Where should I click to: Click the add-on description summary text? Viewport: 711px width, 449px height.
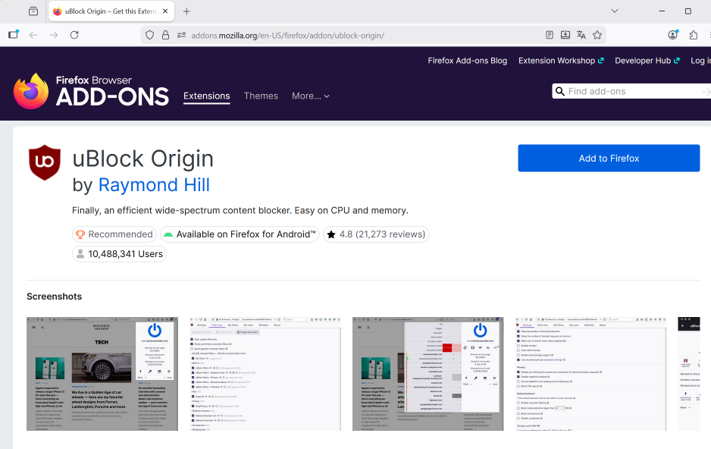[x=240, y=210]
